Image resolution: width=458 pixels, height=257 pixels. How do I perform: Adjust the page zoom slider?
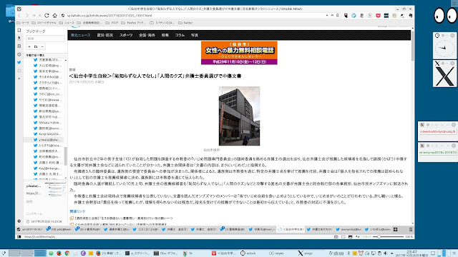tap(388, 237)
